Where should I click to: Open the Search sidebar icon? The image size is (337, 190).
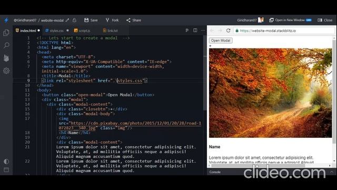pyautogui.click(x=6, y=45)
